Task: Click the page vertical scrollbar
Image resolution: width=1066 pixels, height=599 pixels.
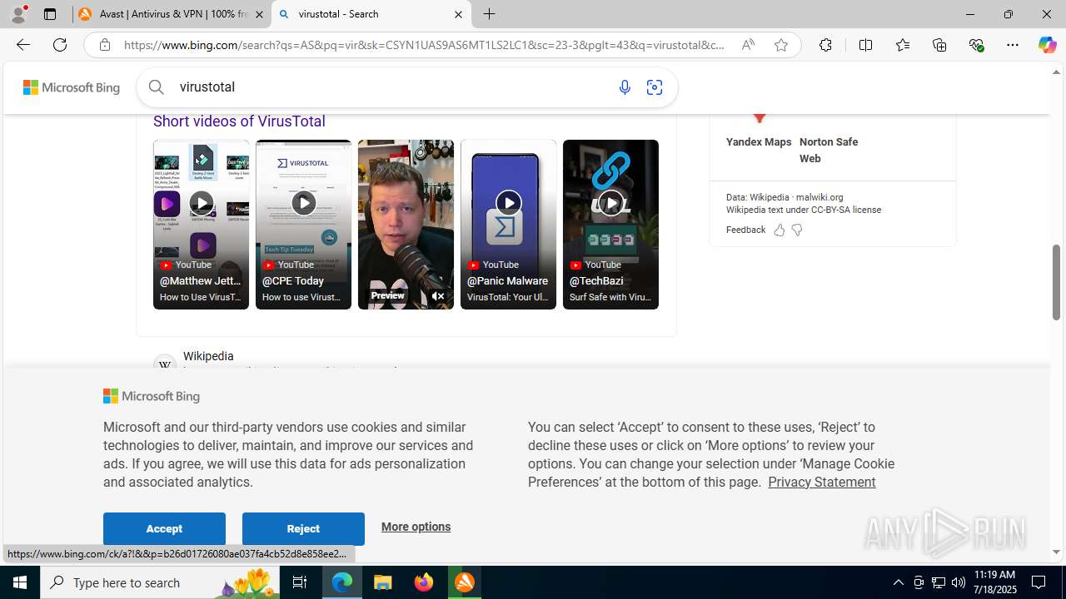Action: tap(1056, 283)
